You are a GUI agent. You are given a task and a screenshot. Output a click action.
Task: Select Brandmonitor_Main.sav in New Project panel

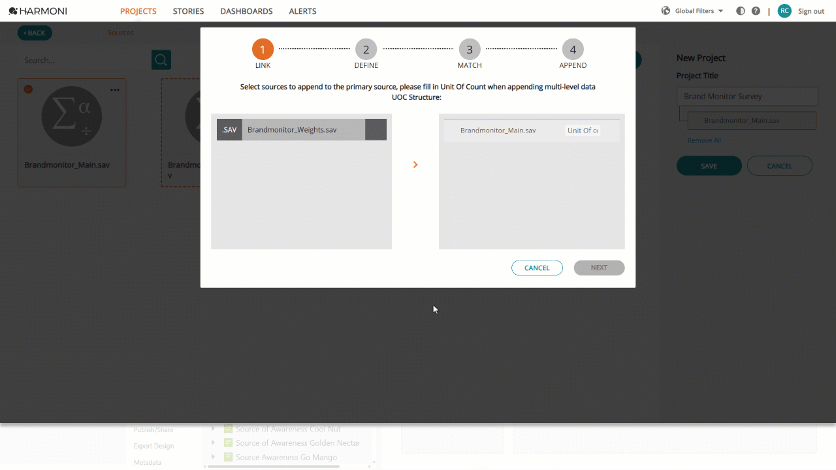pyautogui.click(x=751, y=121)
